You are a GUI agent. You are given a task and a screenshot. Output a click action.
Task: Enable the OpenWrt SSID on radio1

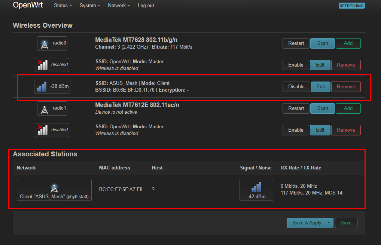(296, 130)
